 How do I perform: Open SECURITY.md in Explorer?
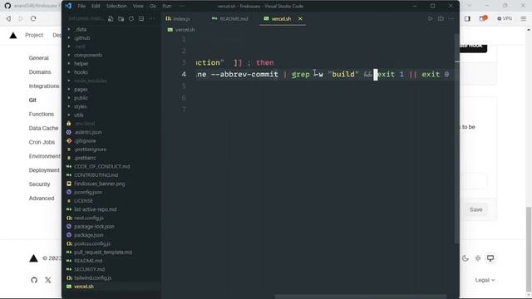click(x=89, y=269)
